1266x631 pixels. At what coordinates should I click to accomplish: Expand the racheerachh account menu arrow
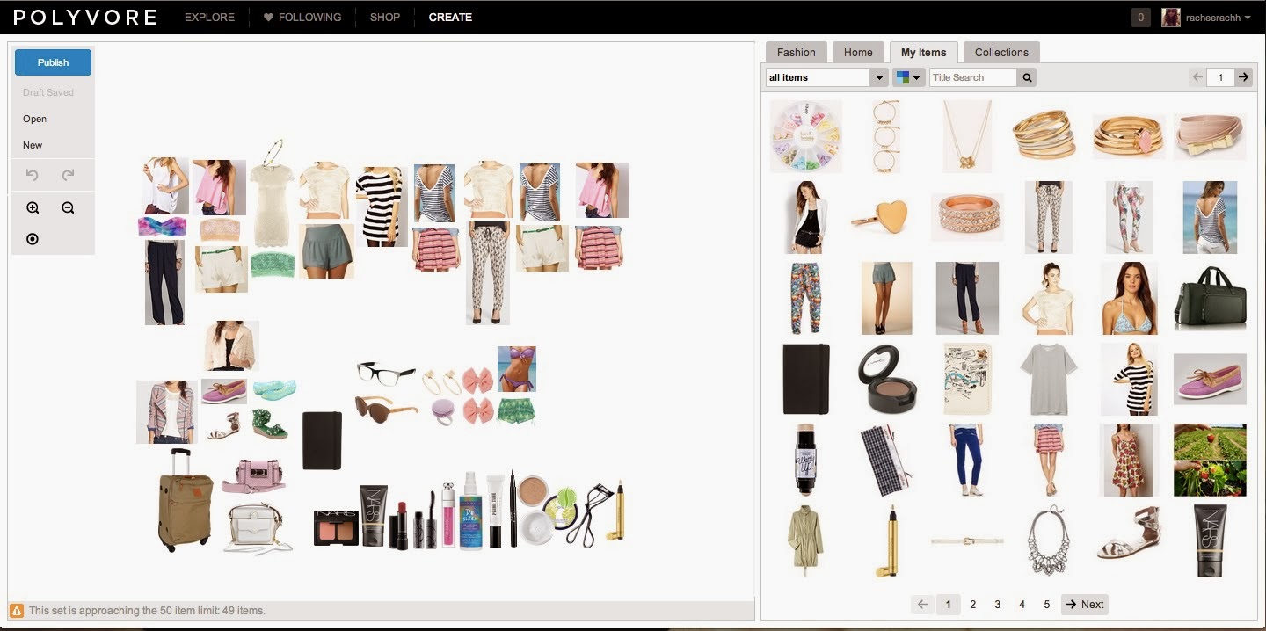[x=1248, y=18]
